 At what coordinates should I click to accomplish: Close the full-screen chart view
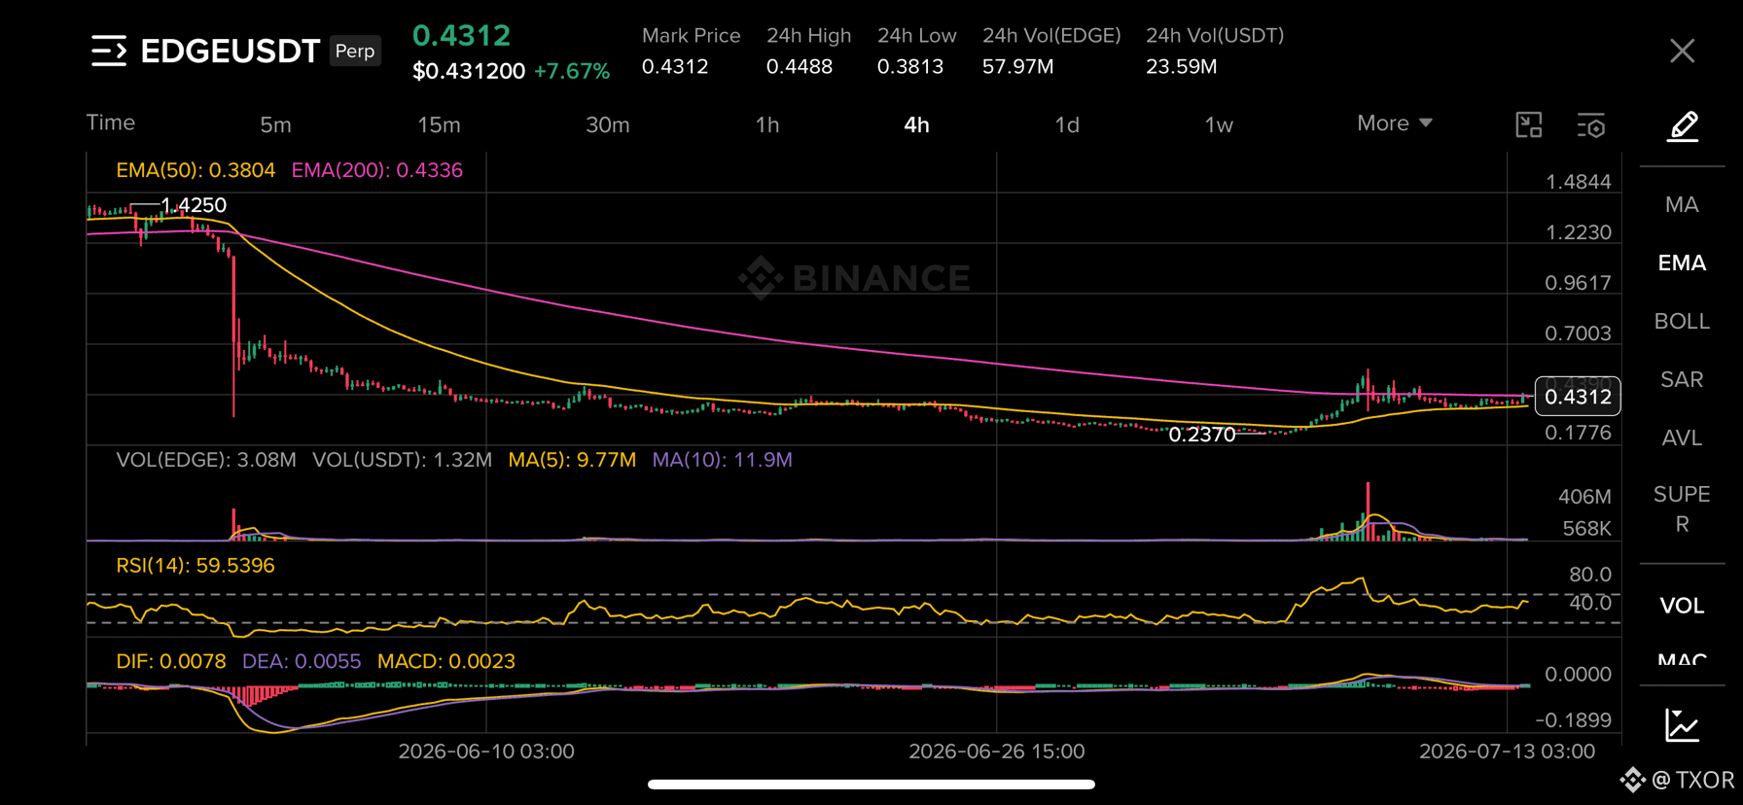[1682, 51]
